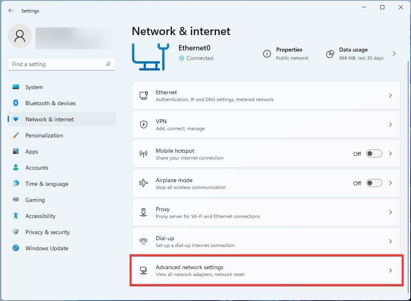This screenshot has height=301, width=411.
Task: Open Ethernet settings via its chevron
Action: tap(390, 95)
